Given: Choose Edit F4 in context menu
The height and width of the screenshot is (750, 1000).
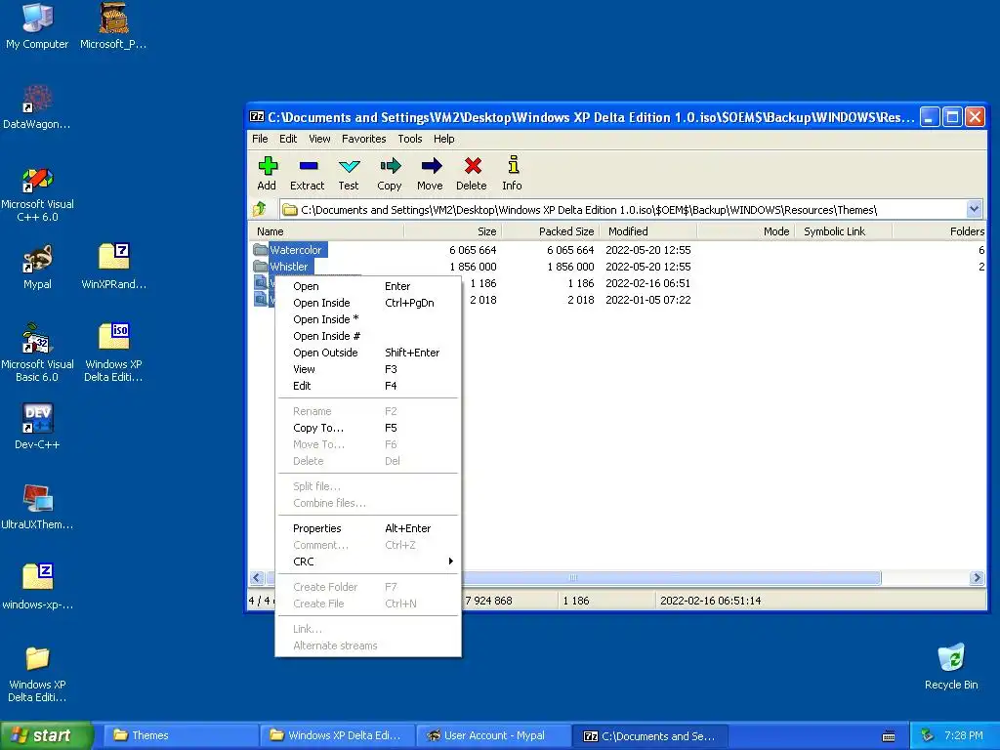Looking at the screenshot, I should (368, 386).
